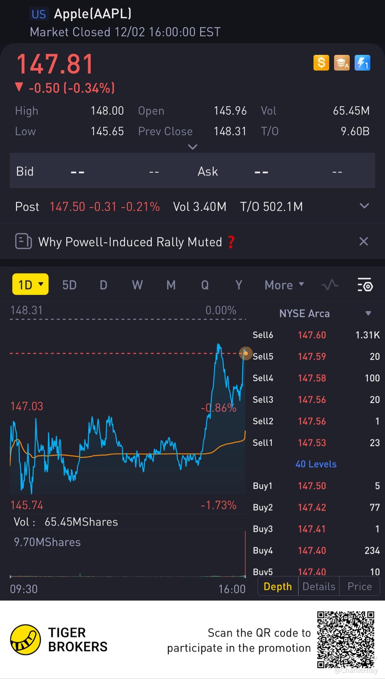Tap the 40 Levels link
Viewport: 385px width, 679px height.
point(316,464)
